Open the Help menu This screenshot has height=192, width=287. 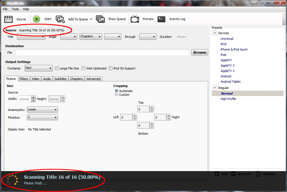tap(26, 9)
